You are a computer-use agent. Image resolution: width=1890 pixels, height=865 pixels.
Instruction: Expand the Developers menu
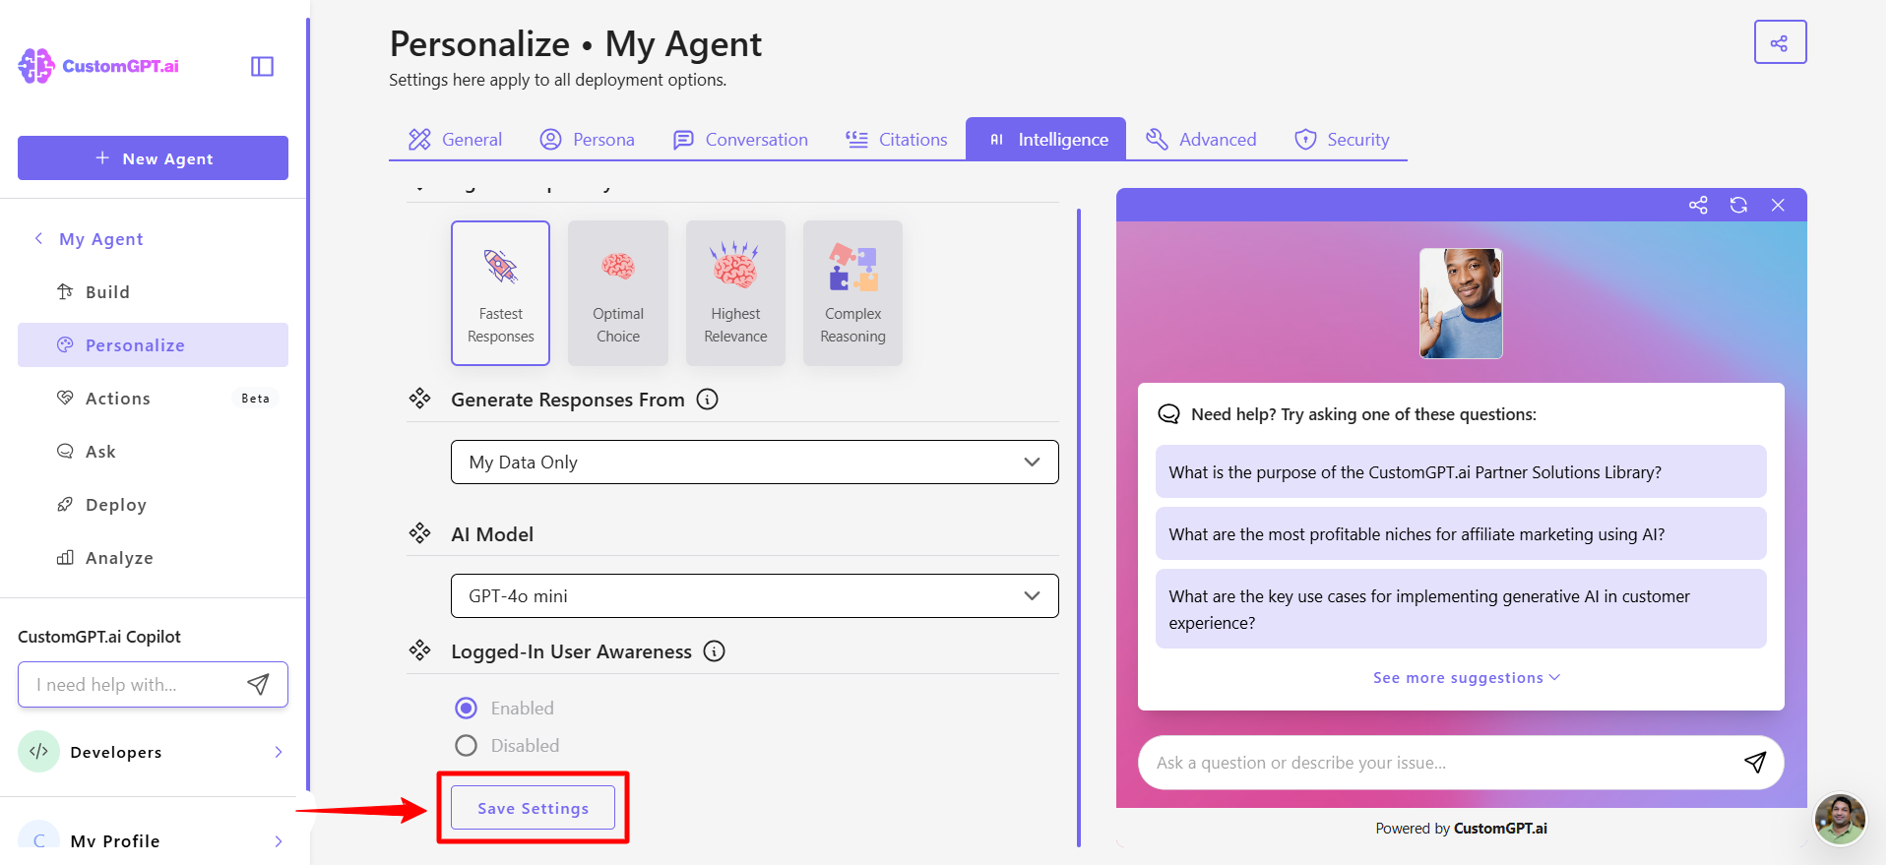(279, 752)
